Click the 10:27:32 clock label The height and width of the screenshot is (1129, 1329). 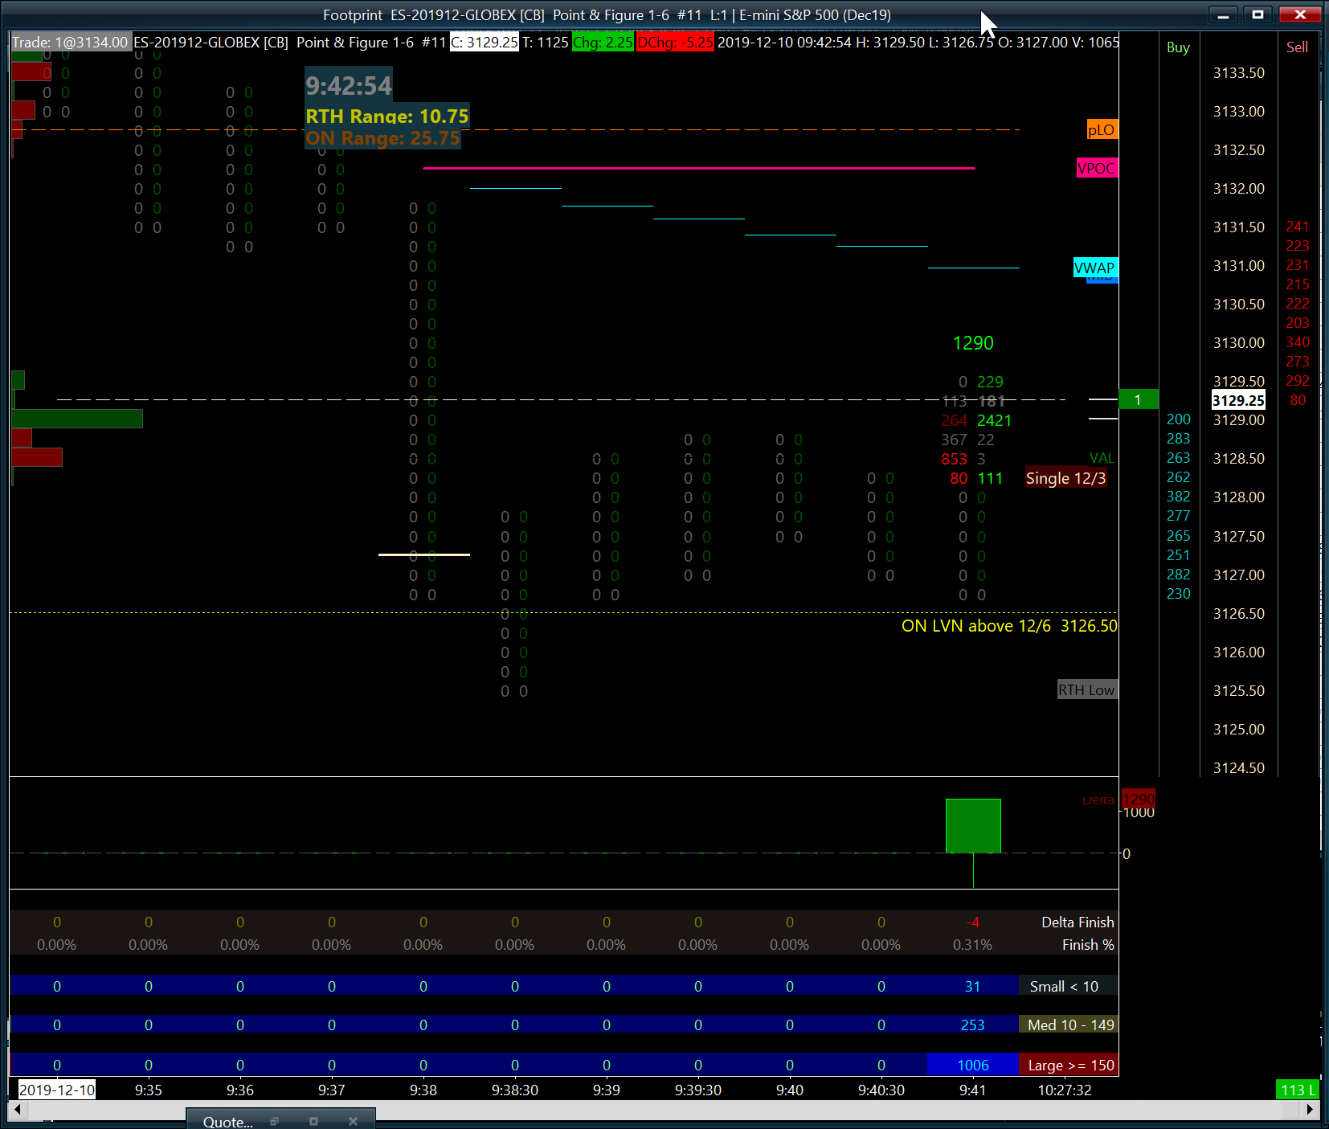pyautogui.click(x=1065, y=1090)
